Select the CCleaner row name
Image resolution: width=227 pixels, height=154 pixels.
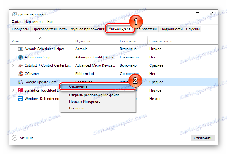tap(32, 74)
